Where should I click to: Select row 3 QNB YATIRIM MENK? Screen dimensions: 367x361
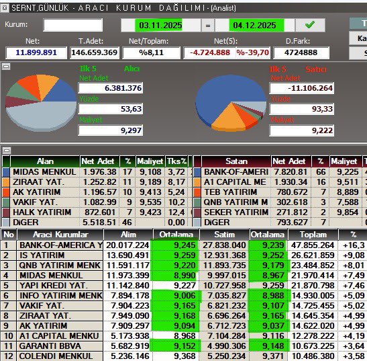pyautogui.click(x=184, y=266)
